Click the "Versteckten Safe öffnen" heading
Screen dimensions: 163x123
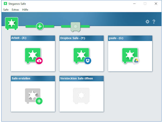click(76, 78)
